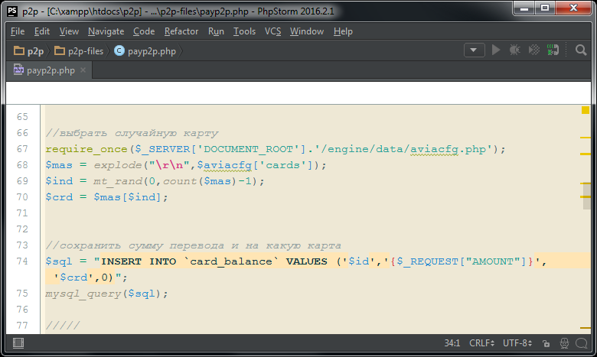Click line number 74 in gutter
The width and height of the screenshot is (597, 357).
pyautogui.click(x=22, y=261)
